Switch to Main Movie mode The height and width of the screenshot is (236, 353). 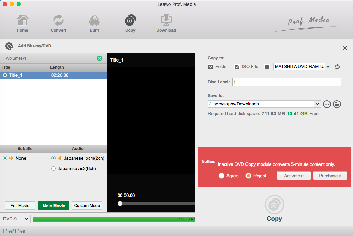[54, 206]
